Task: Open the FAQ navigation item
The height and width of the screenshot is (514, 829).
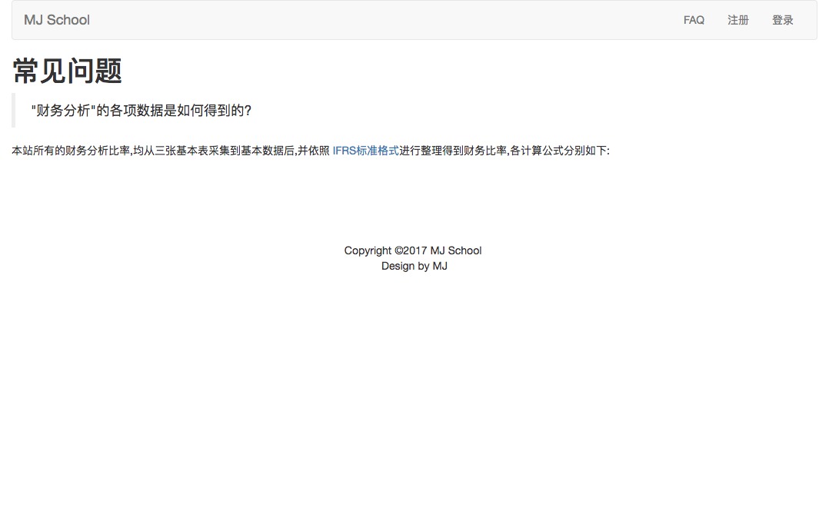Action: pyautogui.click(x=694, y=20)
